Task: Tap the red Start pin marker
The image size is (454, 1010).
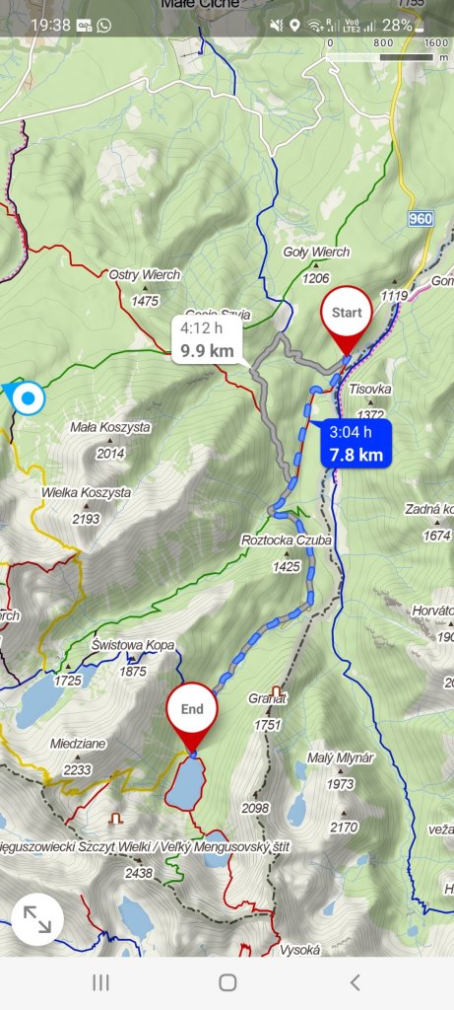Action: pos(347,315)
